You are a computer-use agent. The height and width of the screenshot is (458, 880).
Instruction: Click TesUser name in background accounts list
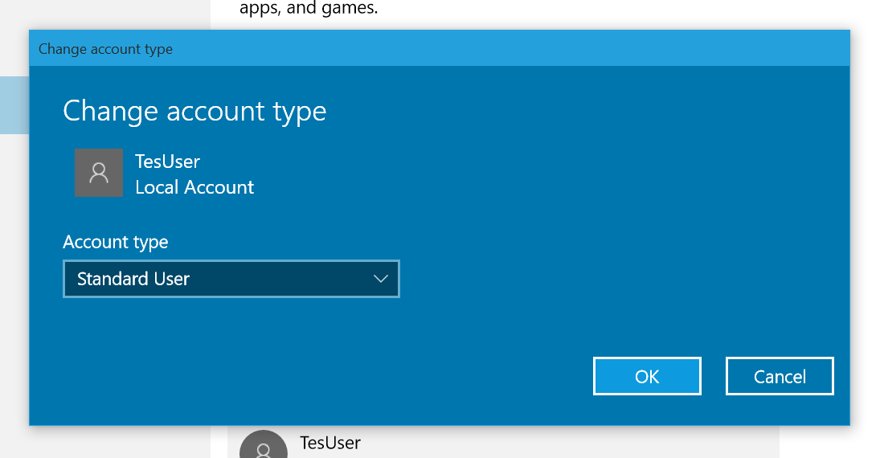330,443
